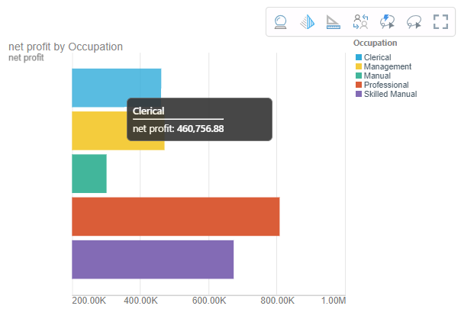Viewport: 461px width, 322px height.
Task: Click the Occupation legend header
Action: point(375,43)
